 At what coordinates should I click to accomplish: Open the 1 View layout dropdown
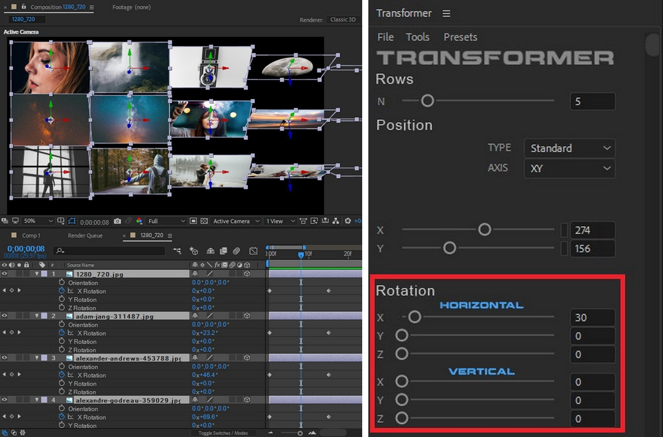click(280, 221)
